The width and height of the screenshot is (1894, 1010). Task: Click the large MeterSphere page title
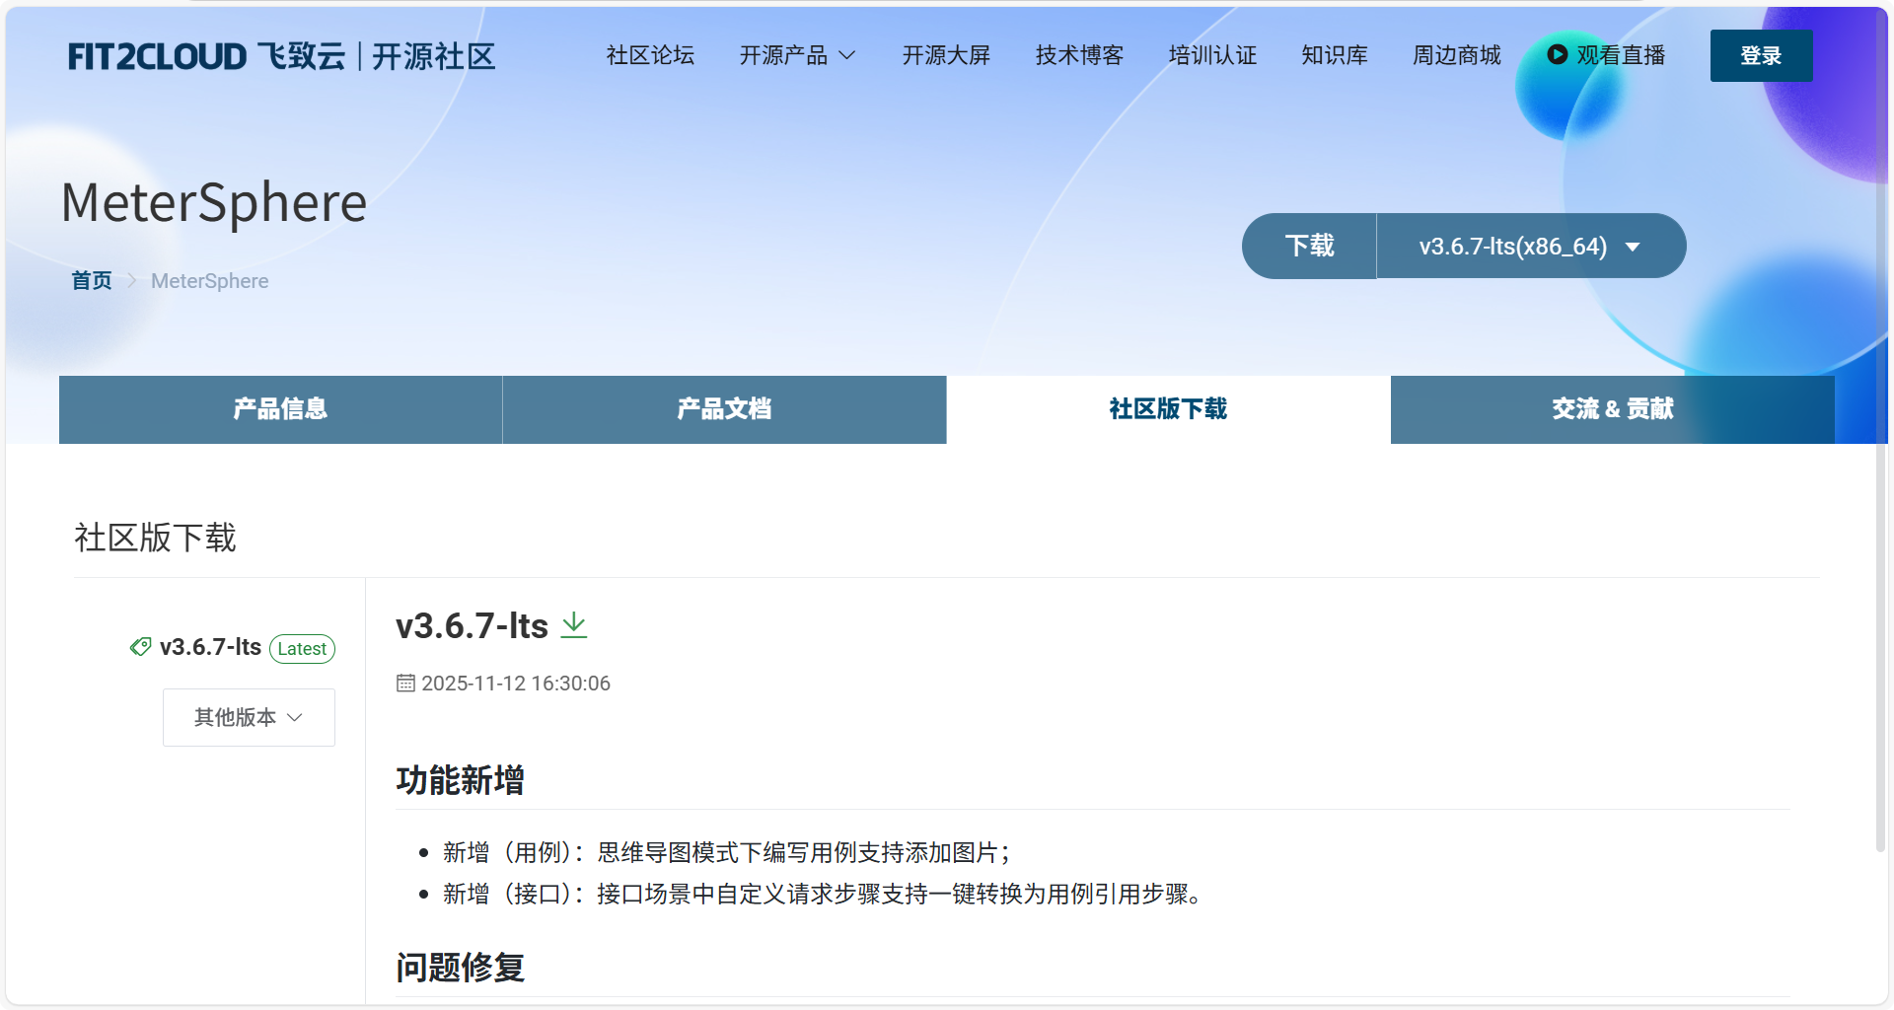214,203
